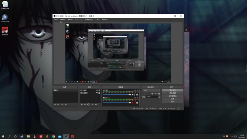Screen dimensions: 247x139
Task: Remove the scene transition with minus icon
Action: click(156, 94)
